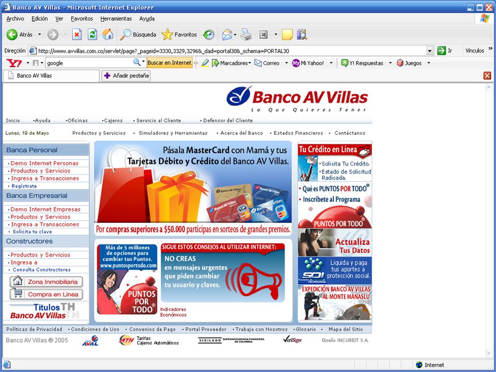Click the Print printer icon
Image resolution: width=496 pixels, height=372 pixels.
point(246,35)
